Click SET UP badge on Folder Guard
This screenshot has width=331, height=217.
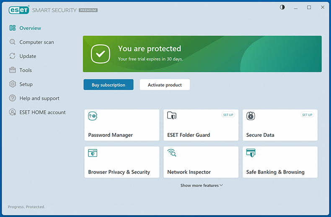tap(228, 115)
